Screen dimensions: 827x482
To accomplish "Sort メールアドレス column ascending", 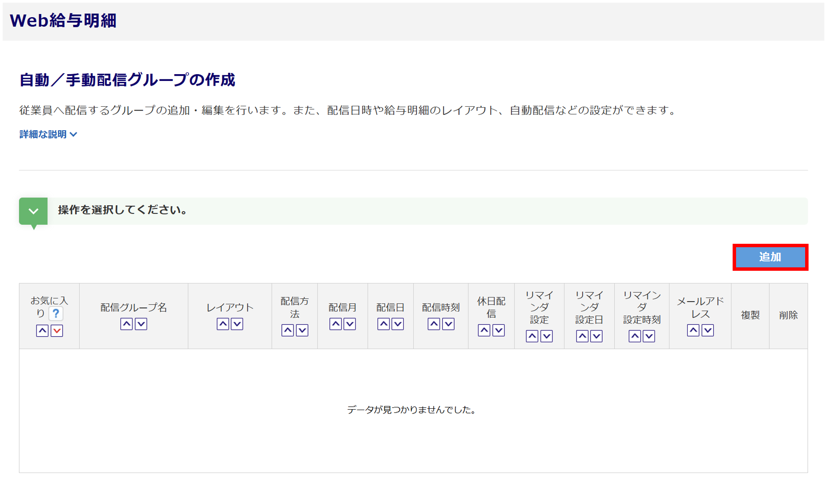I will point(693,330).
